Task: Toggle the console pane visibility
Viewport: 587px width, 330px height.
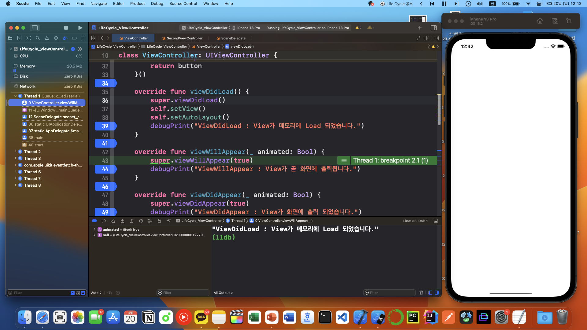Action: click(437, 293)
